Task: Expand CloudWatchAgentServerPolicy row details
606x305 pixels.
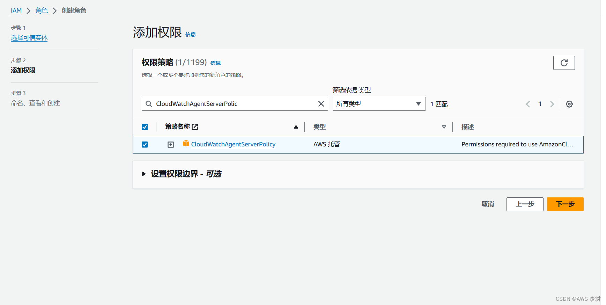Action: point(171,145)
